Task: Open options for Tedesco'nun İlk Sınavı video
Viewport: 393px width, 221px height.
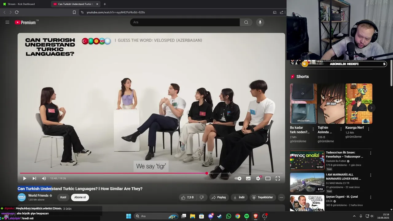Action: pyautogui.click(x=371, y=153)
